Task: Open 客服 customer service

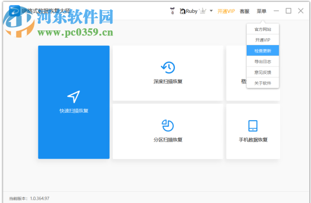Action: click(x=244, y=11)
